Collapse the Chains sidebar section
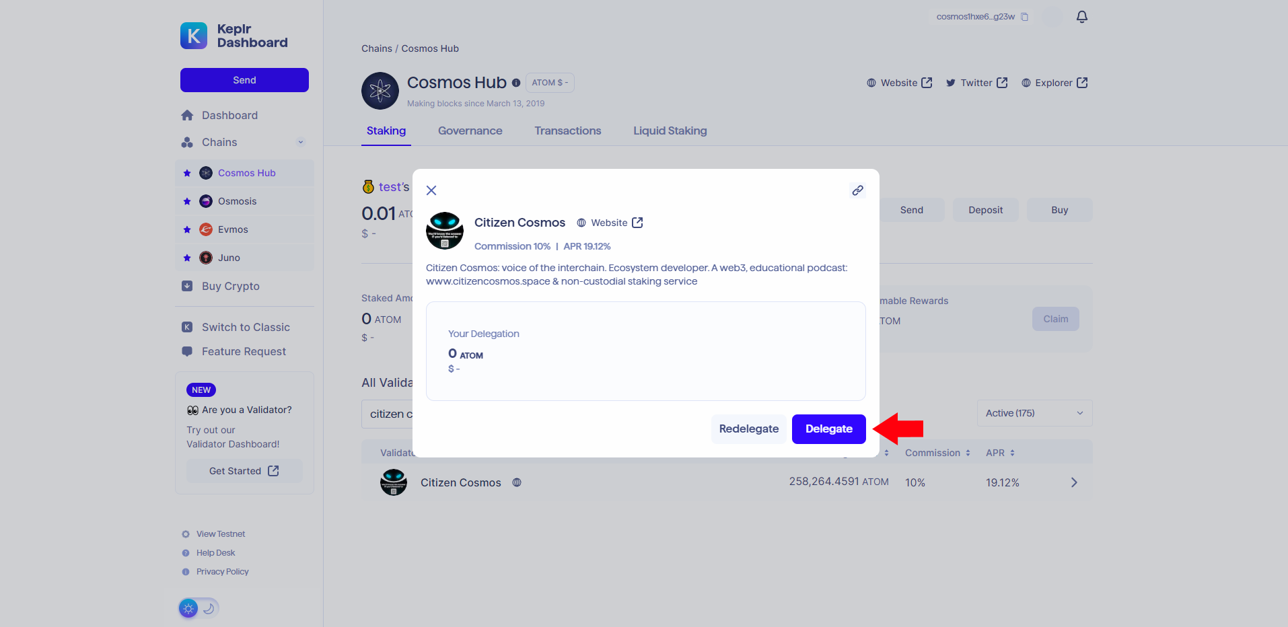Viewport: 1288px width, 627px height. coord(301,142)
